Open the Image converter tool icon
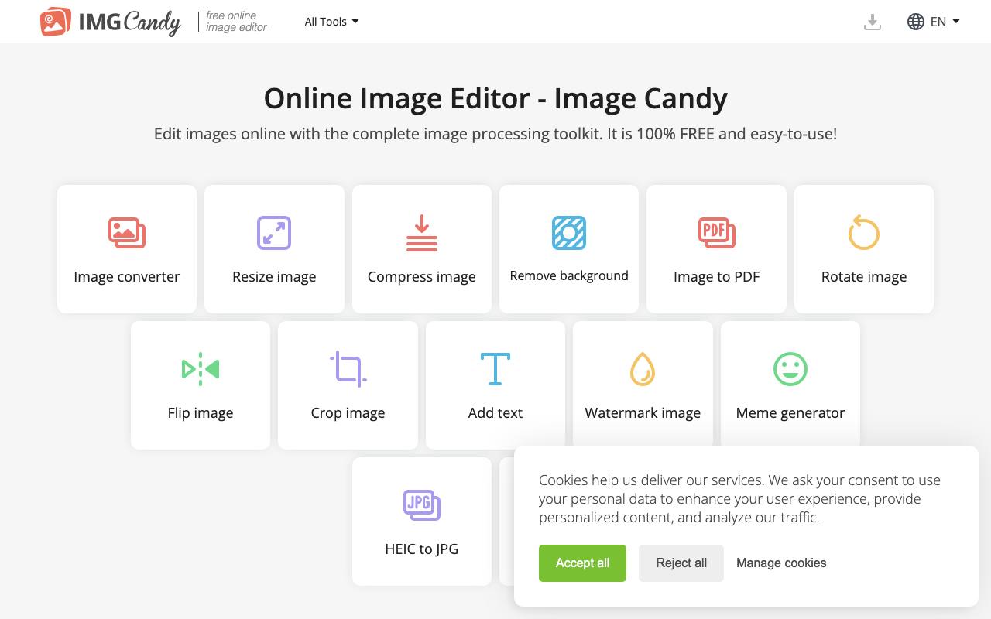 coord(127,233)
